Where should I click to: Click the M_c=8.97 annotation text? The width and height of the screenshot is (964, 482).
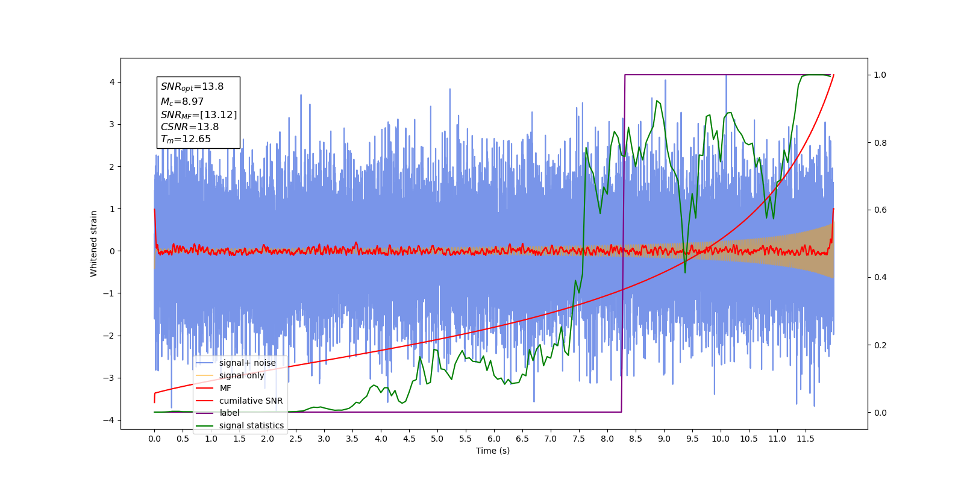[182, 102]
